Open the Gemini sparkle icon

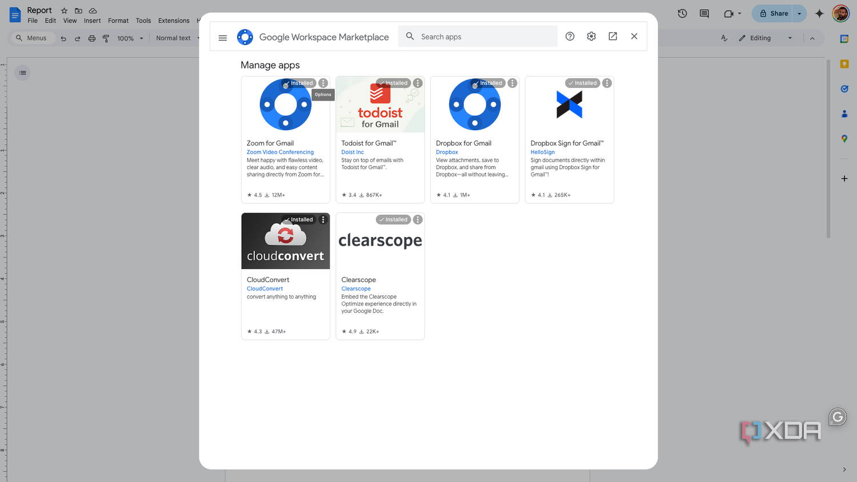point(819,14)
